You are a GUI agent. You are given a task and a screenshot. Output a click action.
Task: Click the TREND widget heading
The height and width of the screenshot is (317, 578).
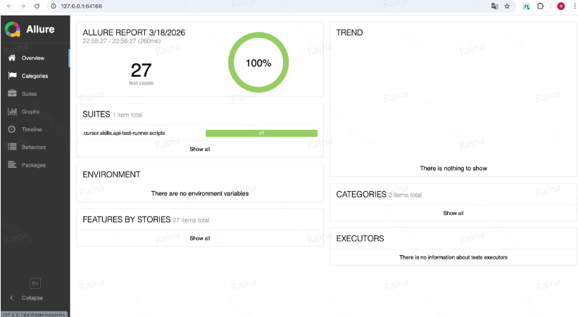coord(349,33)
